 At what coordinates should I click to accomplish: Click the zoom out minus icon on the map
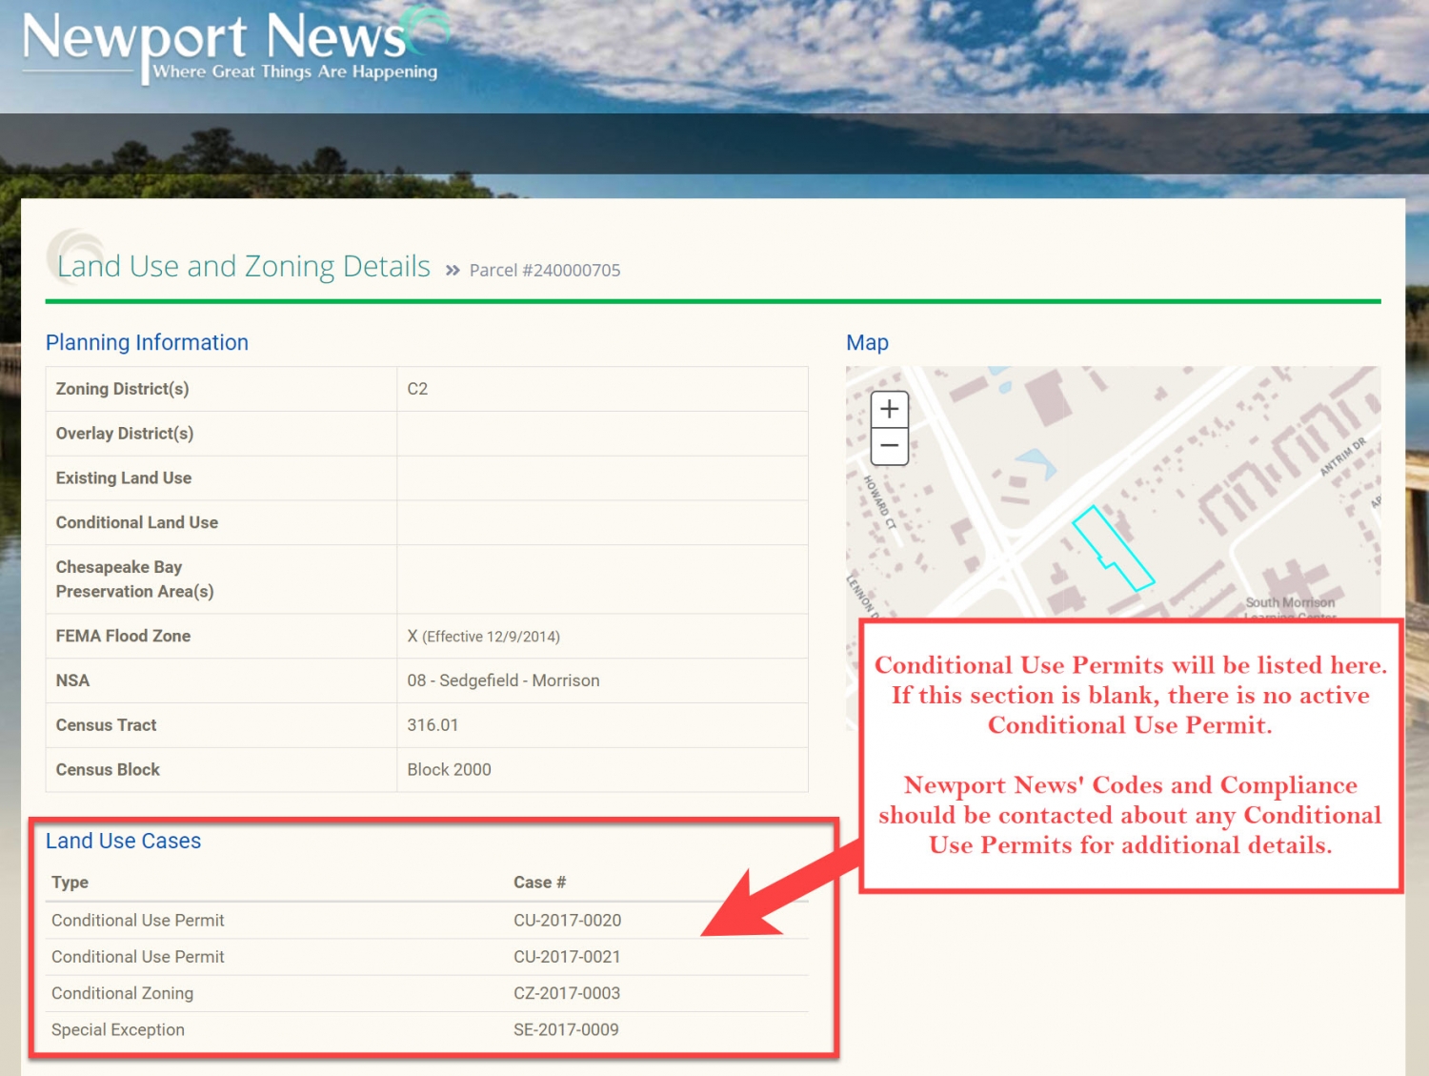tap(888, 445)
